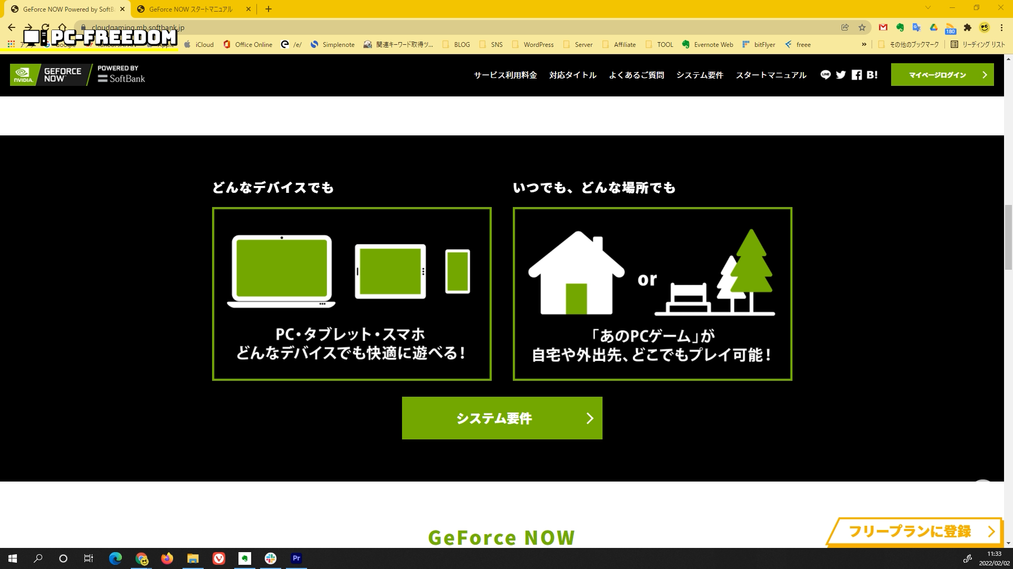The image size is (1013, 569).
Task: Click the Facebook icon in header
Action: pos(857,75)
